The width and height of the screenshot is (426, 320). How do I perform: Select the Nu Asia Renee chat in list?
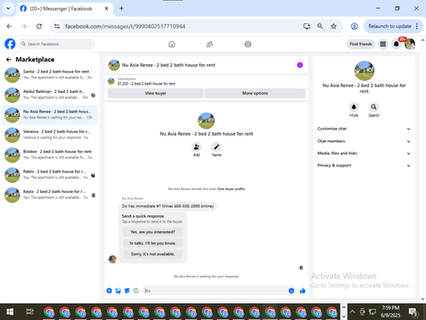pyautogui.click(x=50, y=114)
